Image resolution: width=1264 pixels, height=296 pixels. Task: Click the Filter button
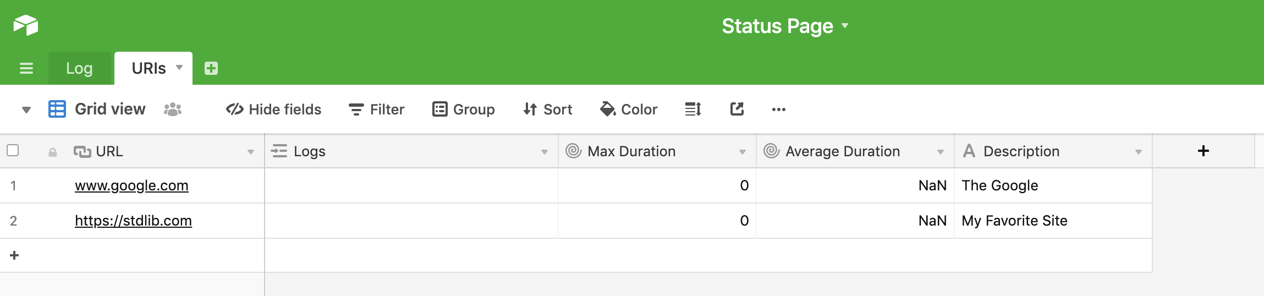[x=377, y=109]
